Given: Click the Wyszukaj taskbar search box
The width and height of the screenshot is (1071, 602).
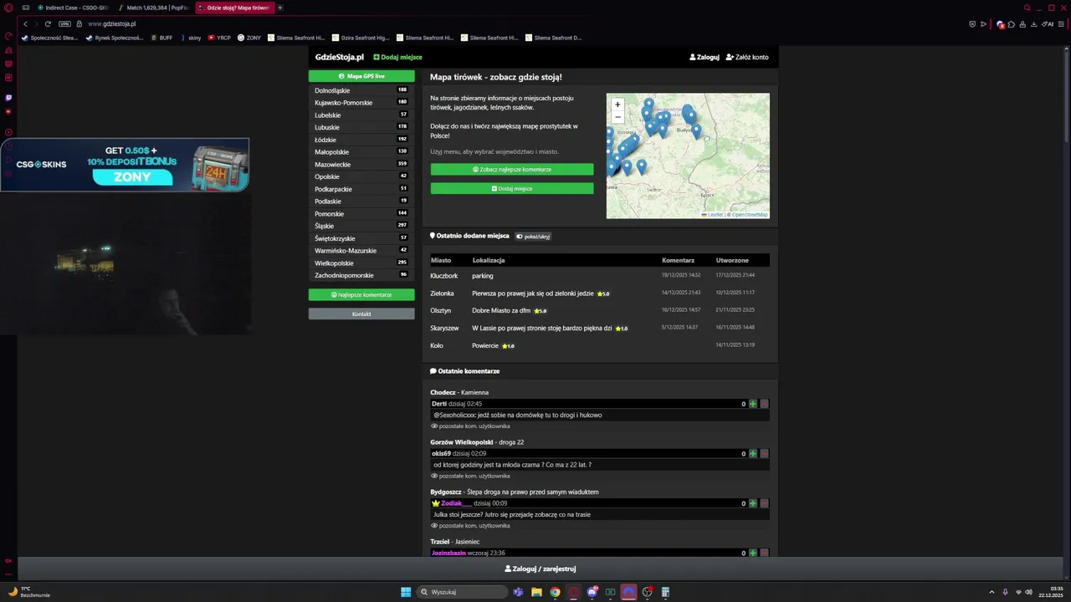Looking at the screenshot, I should click(x=464, y=592).
